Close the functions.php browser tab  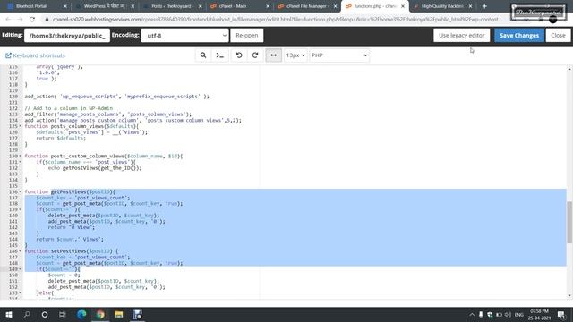click(x=403, y=6)
